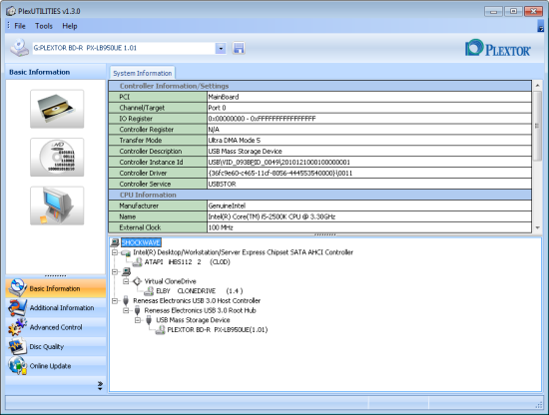
Task: Select the ELBY CLONEDRIVE (1.4) item
Action: coord(200,291)
